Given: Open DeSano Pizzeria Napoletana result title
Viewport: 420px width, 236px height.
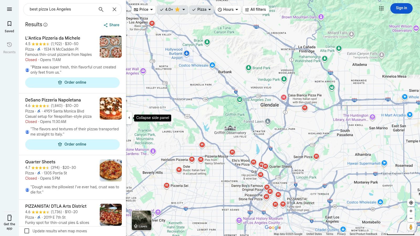Looking at the screenshot, I should 53,100.
